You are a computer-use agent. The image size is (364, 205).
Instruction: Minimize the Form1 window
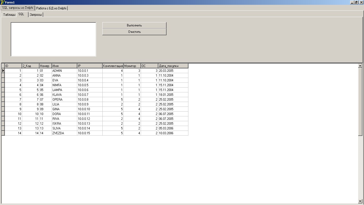pyautogui.click(x=352, y=2)
